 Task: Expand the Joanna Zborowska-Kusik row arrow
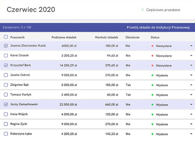coord(191,46)
